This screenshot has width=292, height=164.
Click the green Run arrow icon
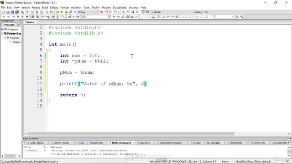(x=62, y=12)
